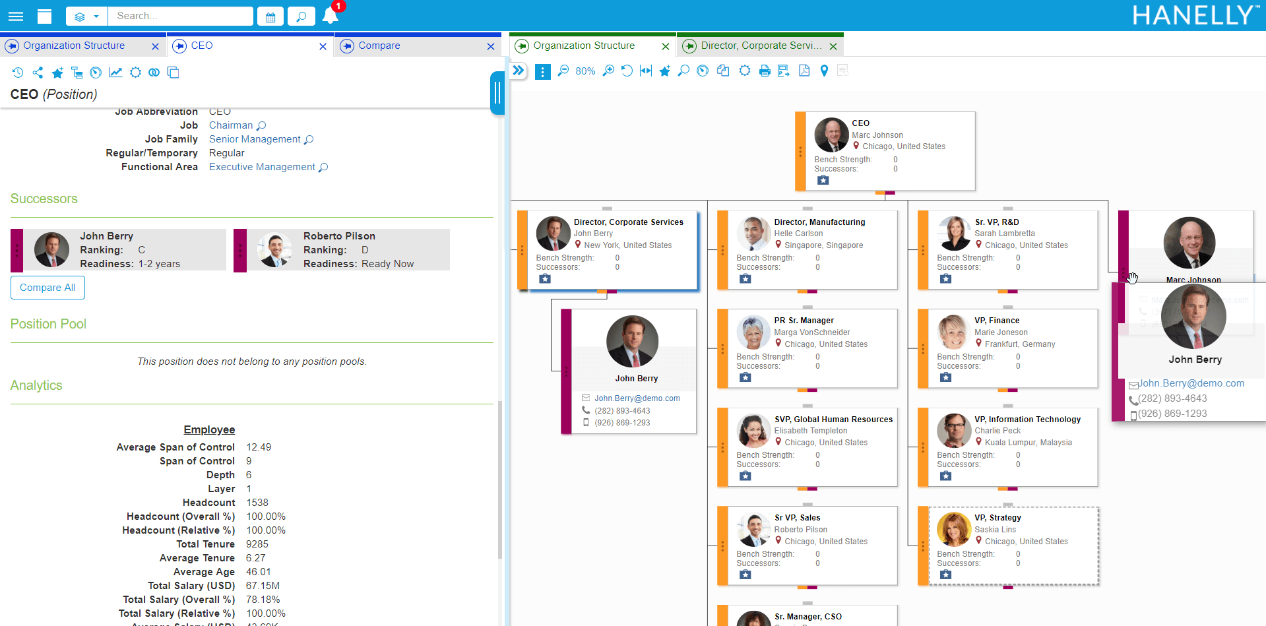Zoom in on the organization chart

[x=608, y=71]
